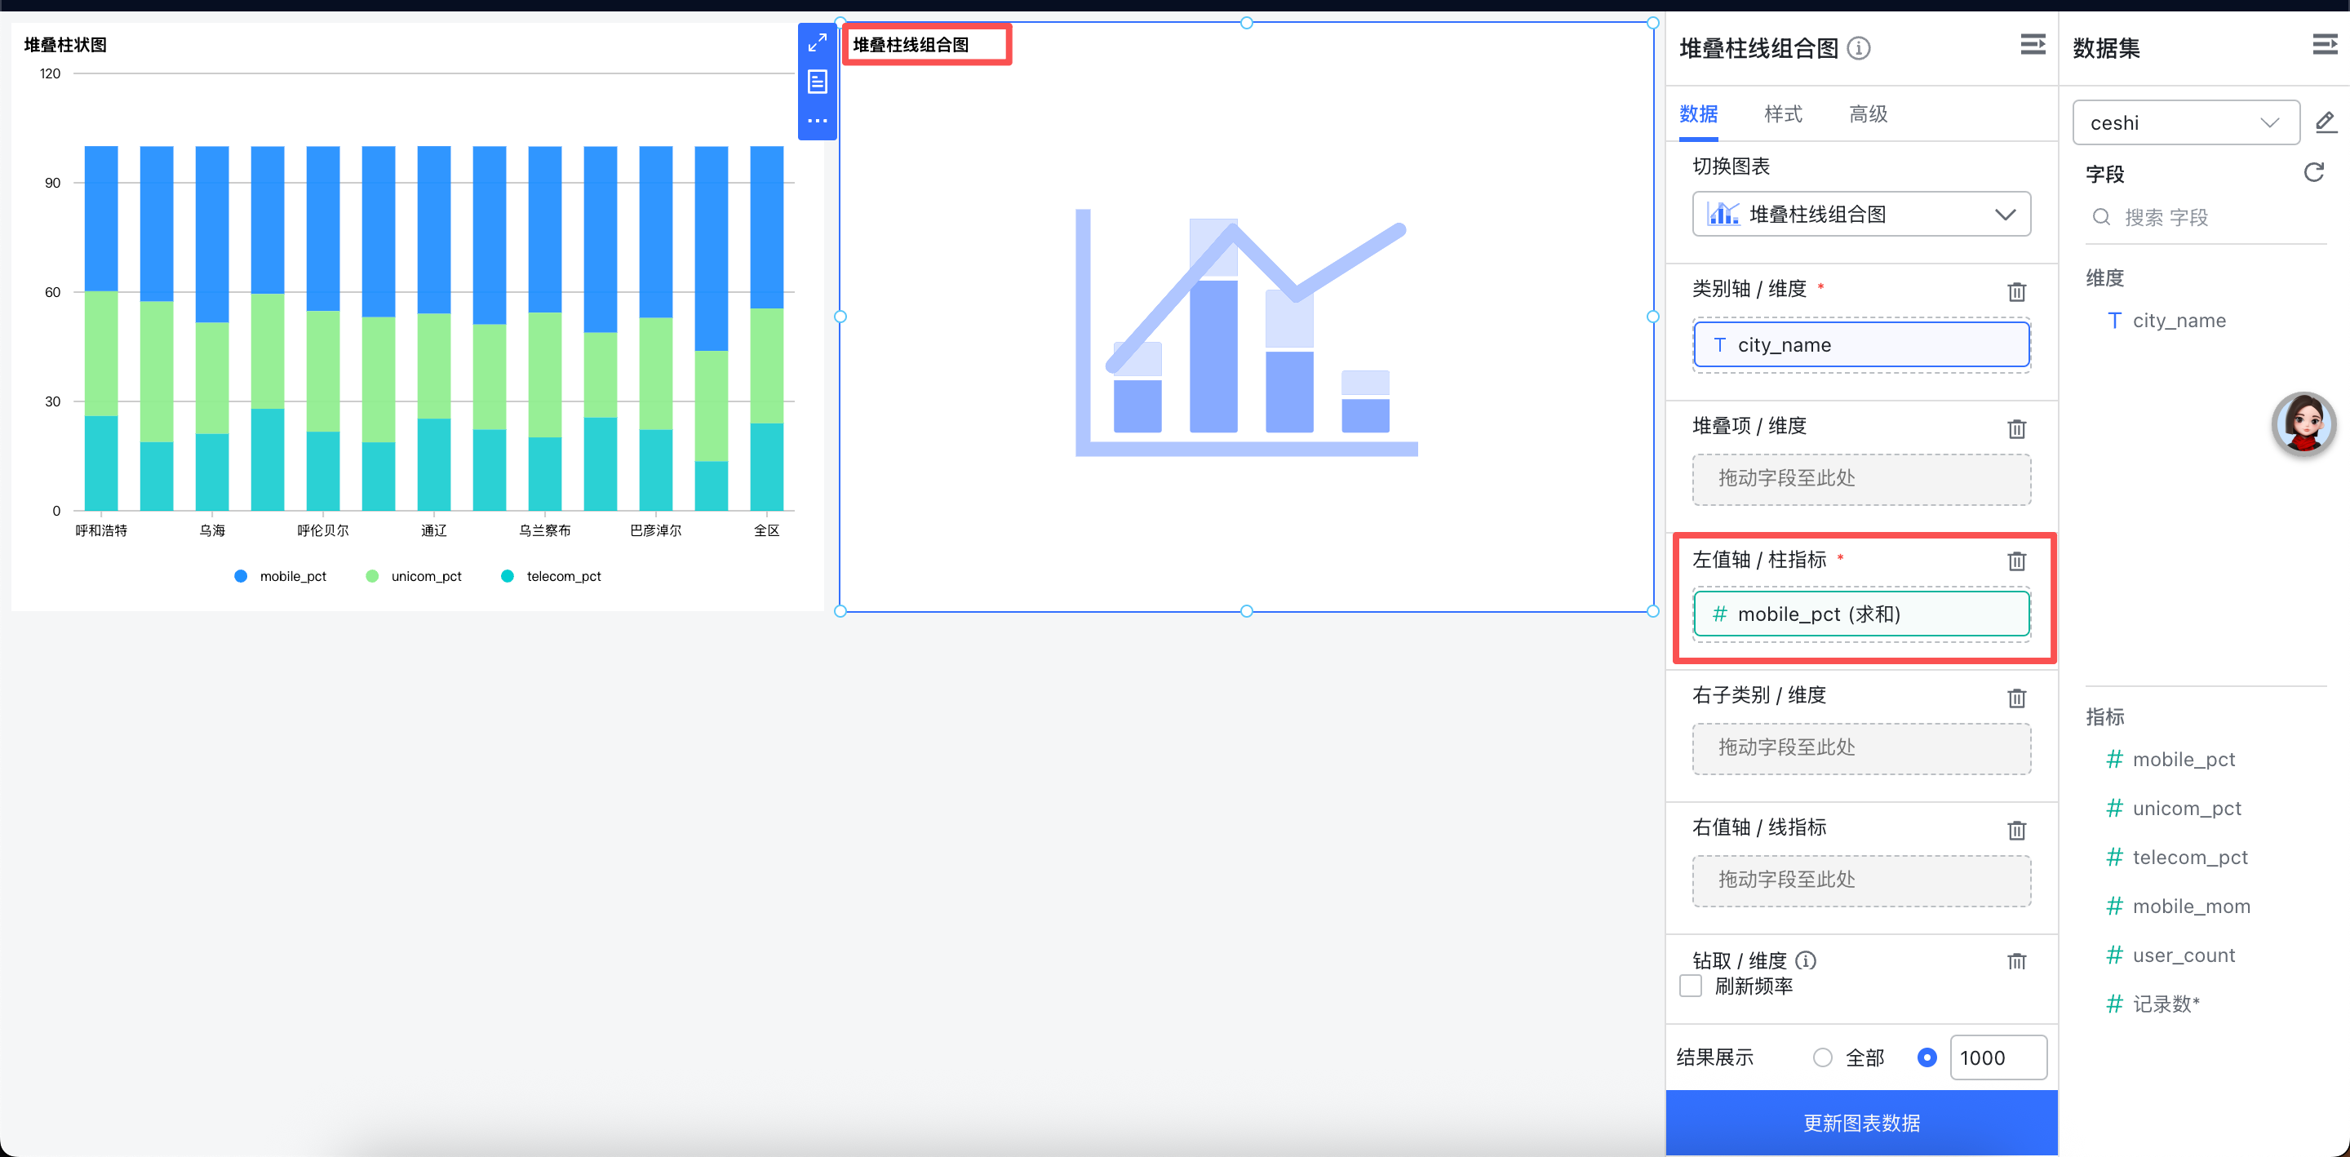This screenshot has width=2350, height=1157.
Task: Toggle unicom_pct legend color marker
Action: coord(372,577)
